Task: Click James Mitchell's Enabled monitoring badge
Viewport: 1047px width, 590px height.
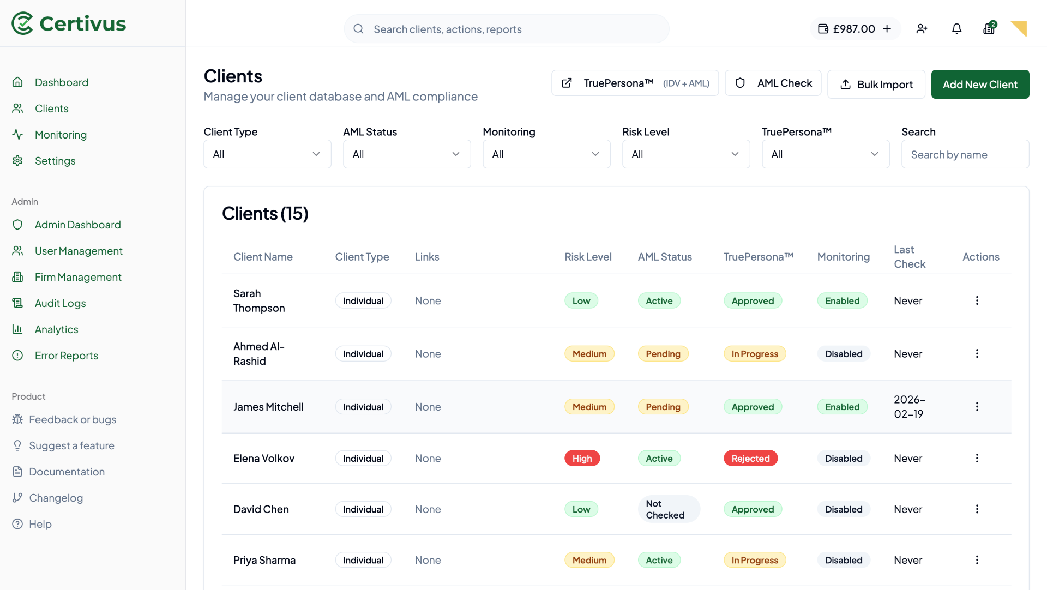Action: point(842,407)
